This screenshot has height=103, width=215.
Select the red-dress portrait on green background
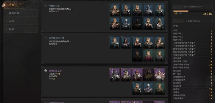coord(148,55)
